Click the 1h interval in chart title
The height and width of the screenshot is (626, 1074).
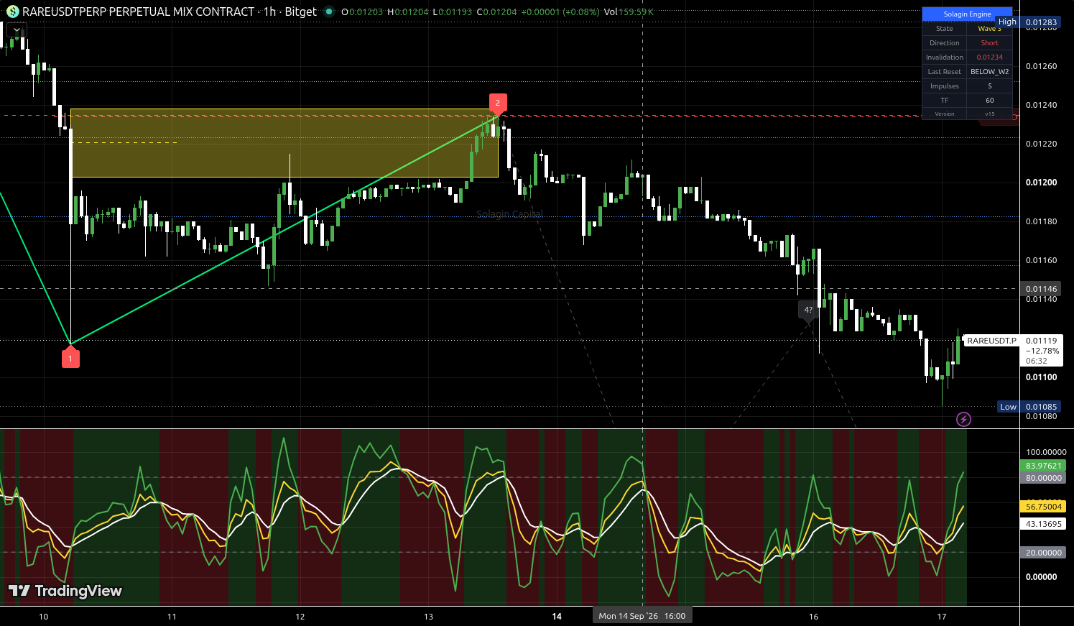tap(269, 11)
